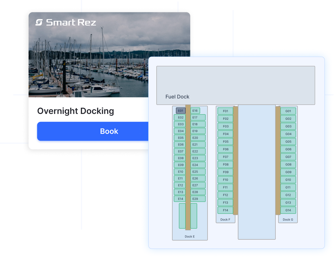336x258 pixels.
Task: Choose slip G02
Action: point(288,119)
